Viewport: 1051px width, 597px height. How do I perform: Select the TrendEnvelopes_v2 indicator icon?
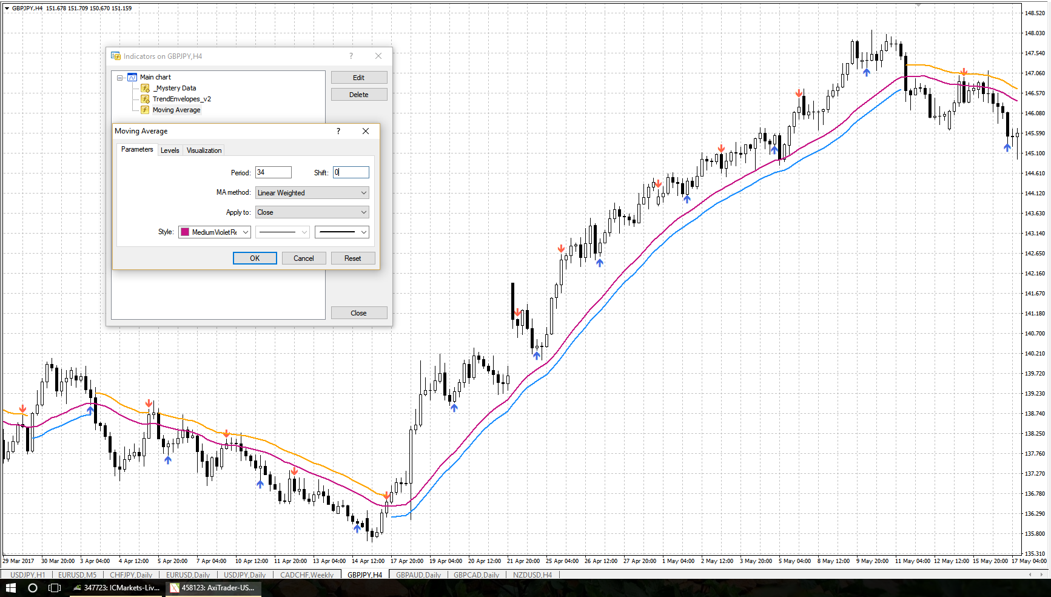[145, 99]
